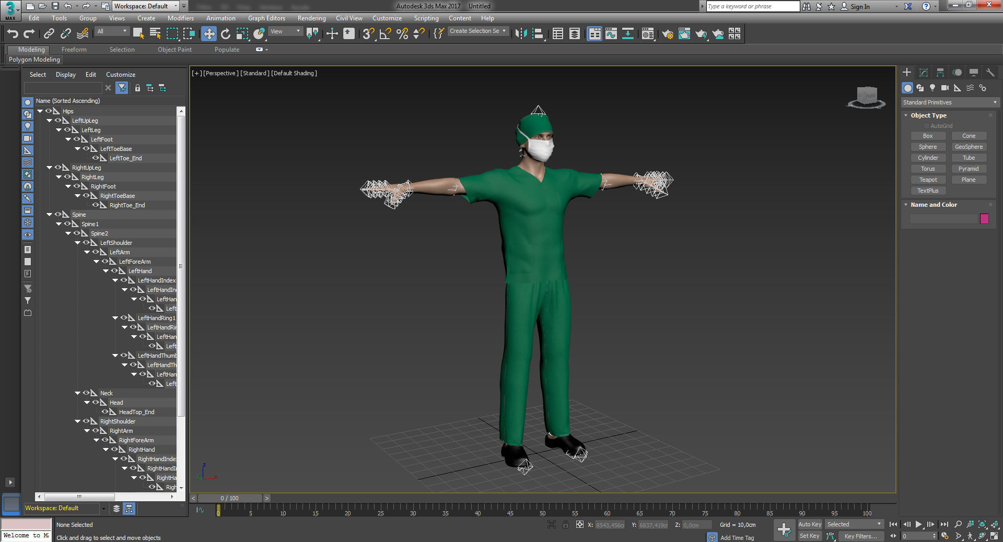
Task: Open the Workspace: Default dropdown
Action: [146, 6]
